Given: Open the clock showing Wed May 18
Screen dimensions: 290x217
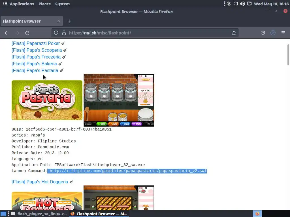Looking at the screenshot, I should (271, 4).
